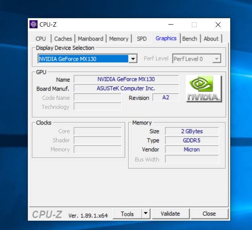
Task: Click the CPU-Z app icon in title bar
Action: coord(34,24)
